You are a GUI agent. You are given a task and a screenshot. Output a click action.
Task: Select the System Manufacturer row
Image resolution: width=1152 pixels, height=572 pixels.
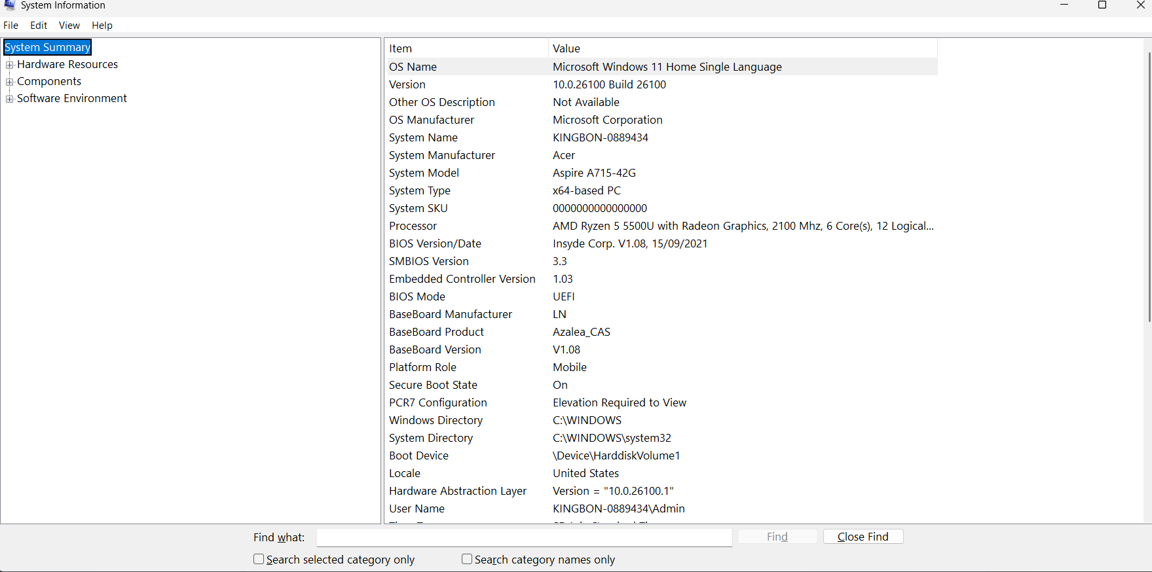662,155
